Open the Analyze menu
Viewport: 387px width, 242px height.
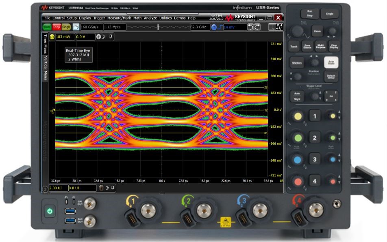150,18
